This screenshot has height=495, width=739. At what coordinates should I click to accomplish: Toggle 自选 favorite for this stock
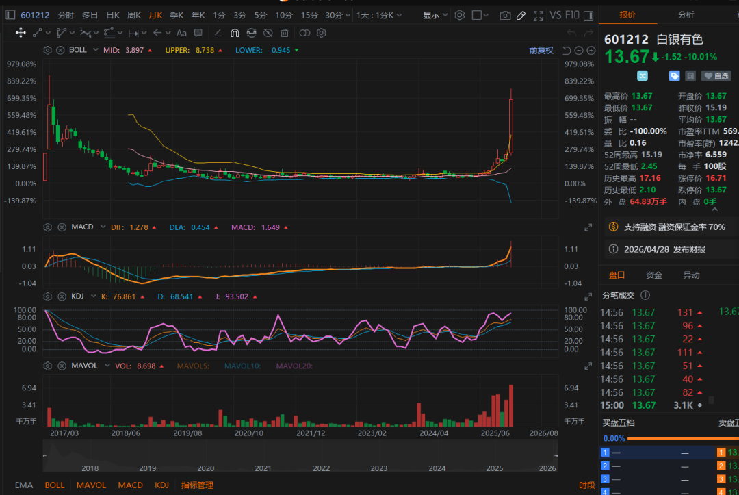click(716, 76)
